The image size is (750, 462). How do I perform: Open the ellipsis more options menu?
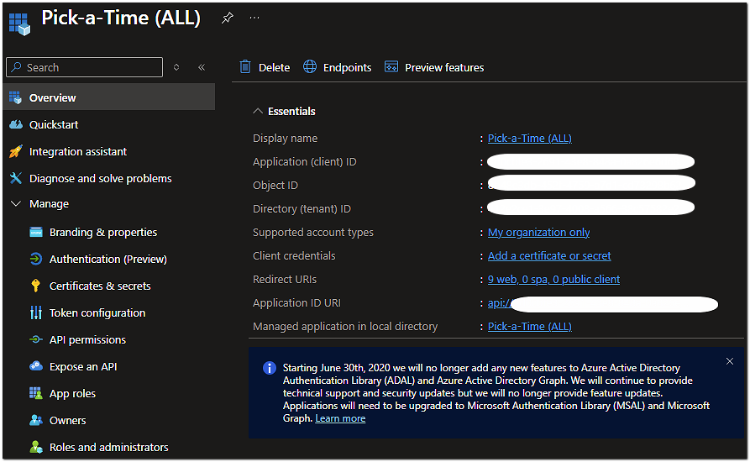click(x=254, y=18)
